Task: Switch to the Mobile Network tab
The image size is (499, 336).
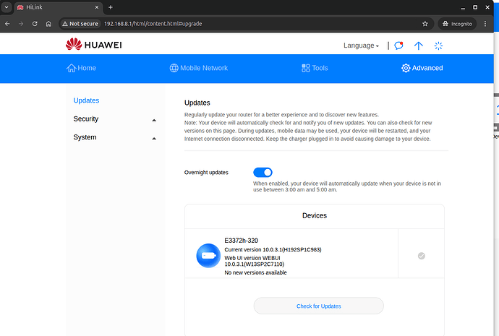Action: tap(198, 68)
